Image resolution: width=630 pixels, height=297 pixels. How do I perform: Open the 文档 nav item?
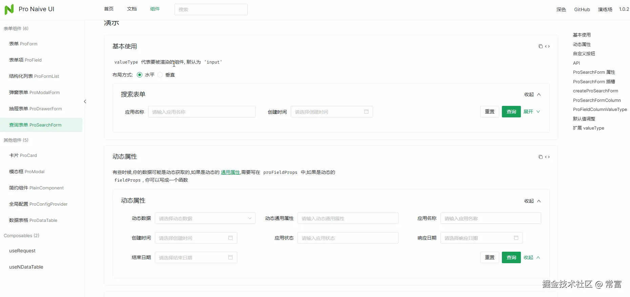pos(132,9)
